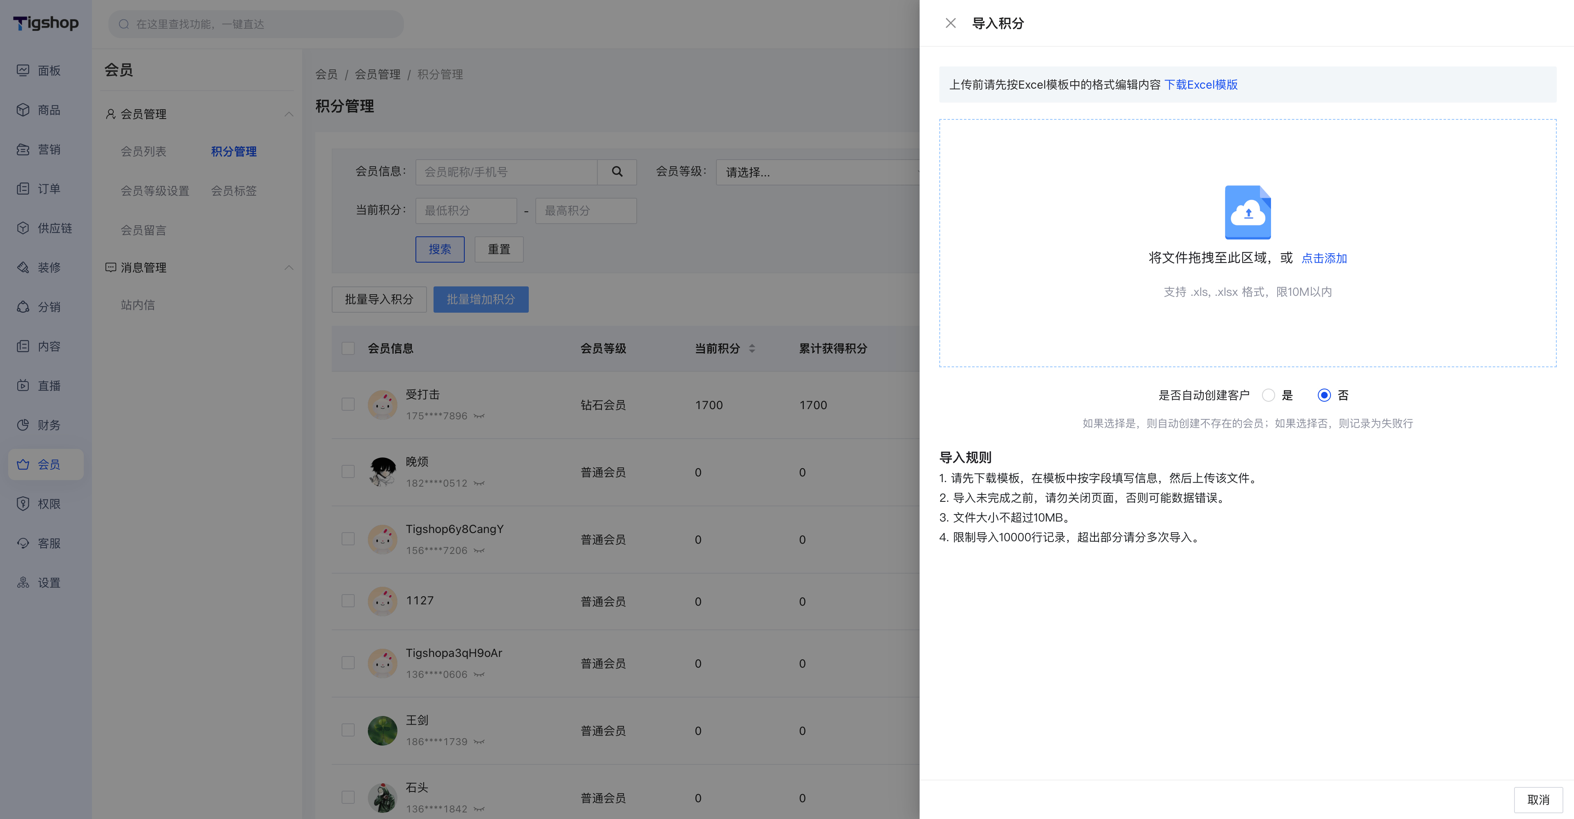Check the row checkbox for Tigshop6y8CangY
The image size is (1574, 819).
coord(348,539)
